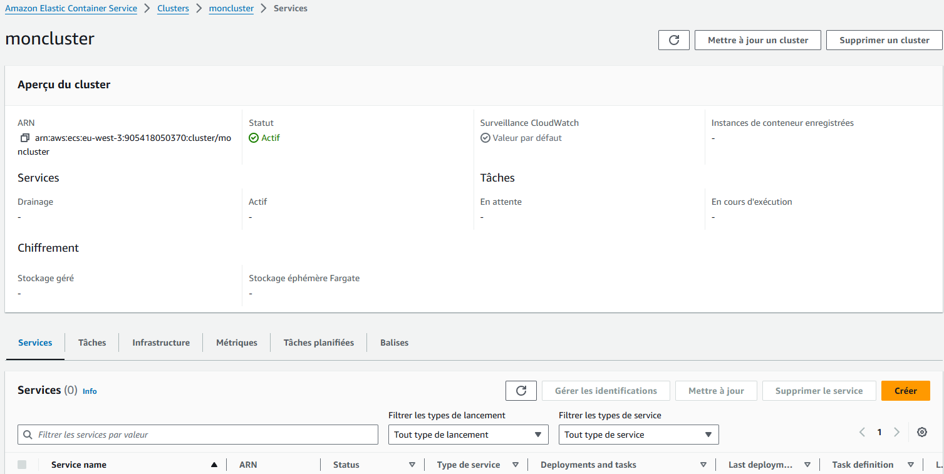Open Clusters breadcrumb link

point(173,8)
